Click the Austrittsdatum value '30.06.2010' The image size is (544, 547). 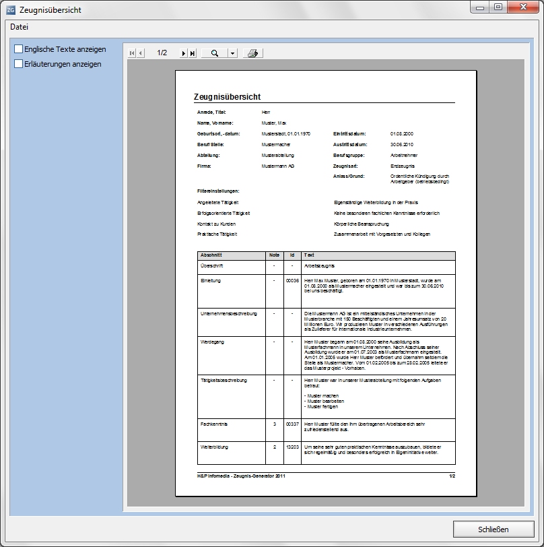[402, 144]
